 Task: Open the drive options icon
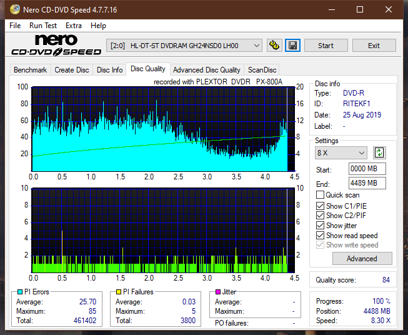tap(274, 46)
